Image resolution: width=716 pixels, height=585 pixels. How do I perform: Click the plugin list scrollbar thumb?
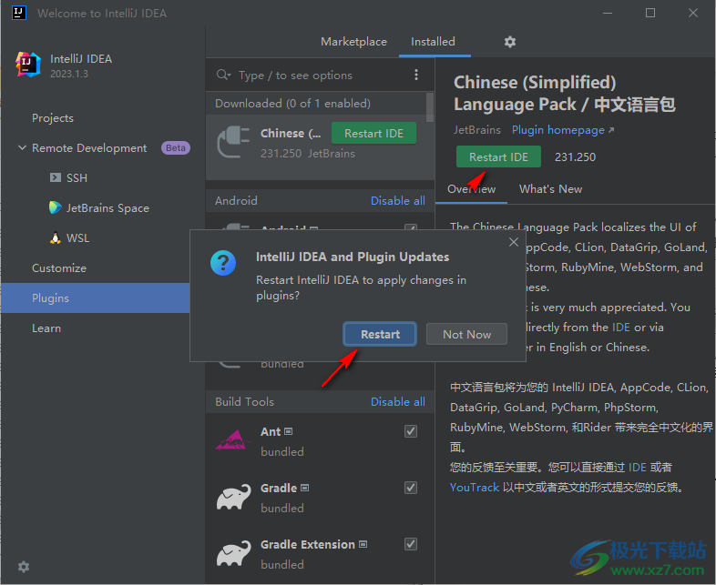[x=429, y=107]
